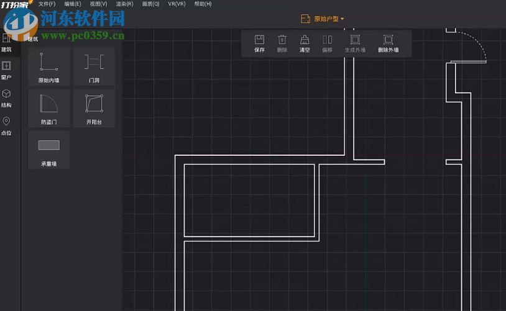
Task: Select the 结构 sidebar category
Action: tap(6, 98)
